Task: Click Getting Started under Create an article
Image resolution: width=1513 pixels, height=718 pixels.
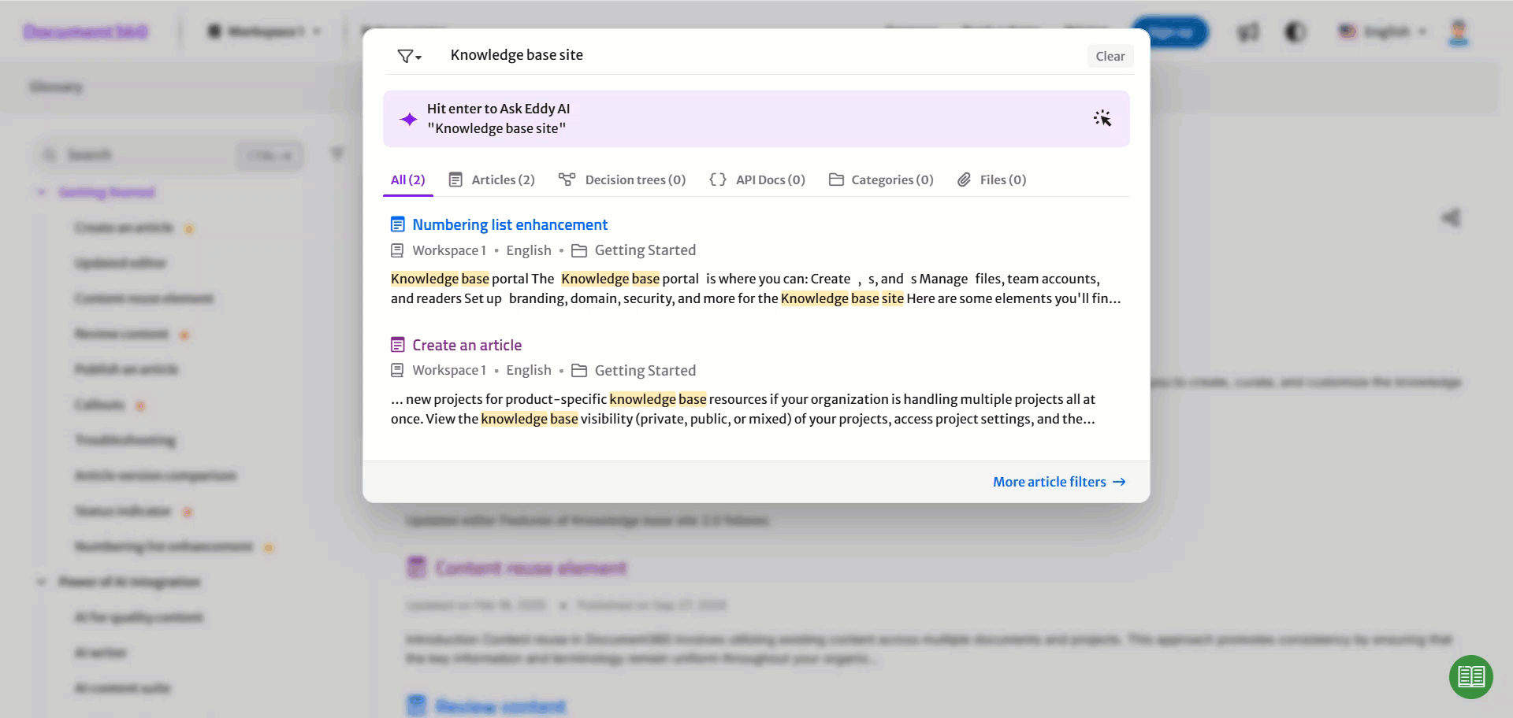Action: (645, 371)
